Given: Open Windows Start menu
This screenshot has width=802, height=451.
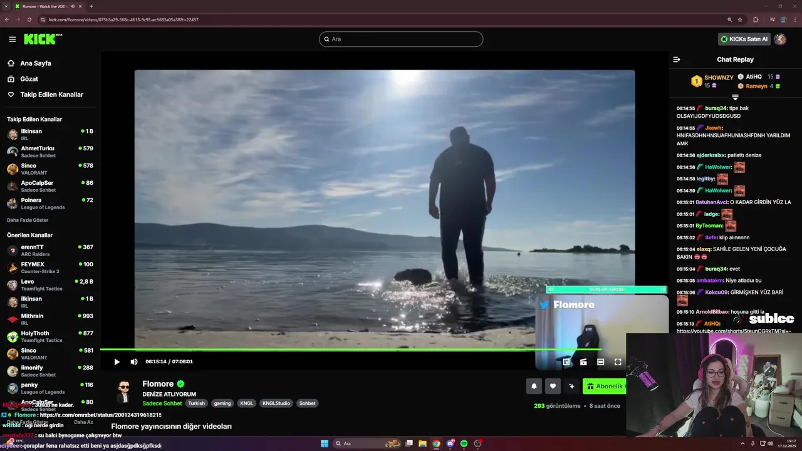Looking at the screenshot, I should point(325,443).
